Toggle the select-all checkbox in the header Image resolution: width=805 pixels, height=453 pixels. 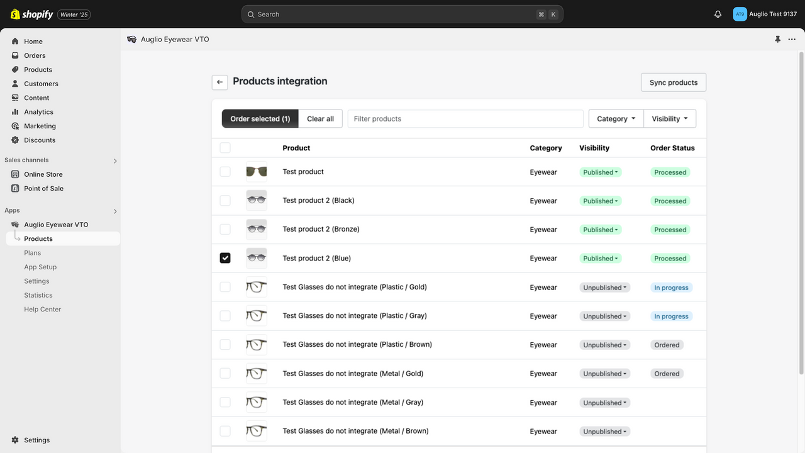(225, 148)
